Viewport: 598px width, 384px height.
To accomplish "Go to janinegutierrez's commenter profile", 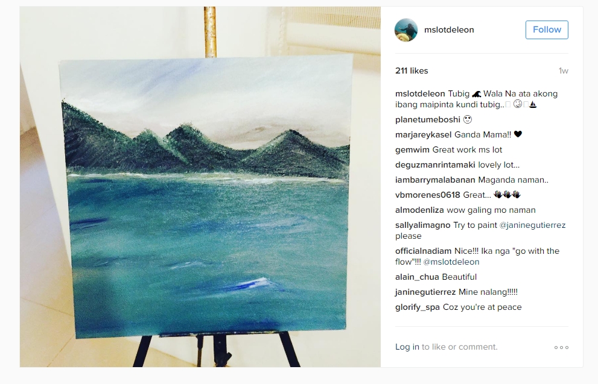I will [425, 292].
